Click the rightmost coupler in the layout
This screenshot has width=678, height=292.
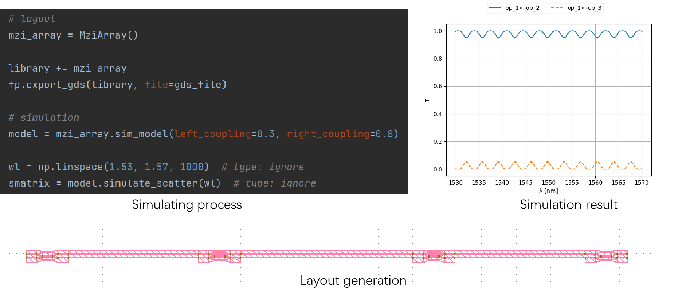tap(606, 256)
